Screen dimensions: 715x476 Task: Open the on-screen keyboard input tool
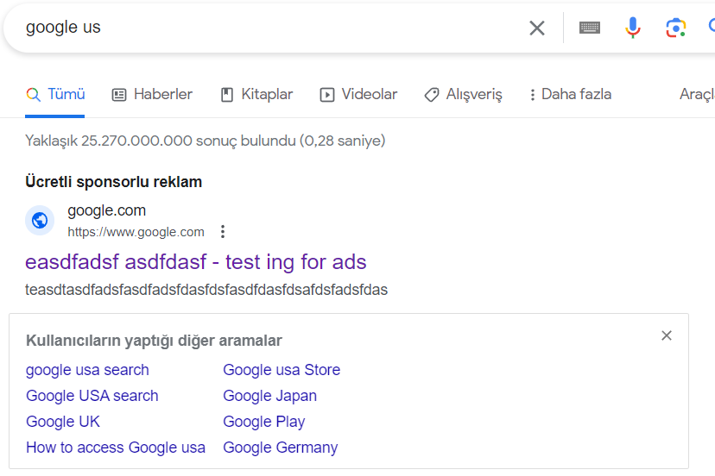589,28
